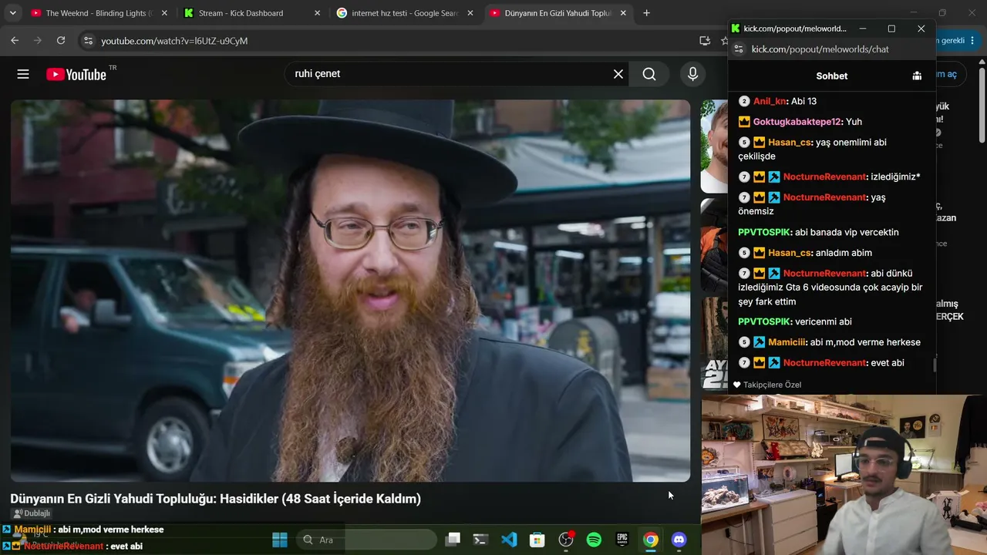Close the Kick Dashboard tab
The width and height of the screenshot is (987, 555).
coord(317,13)
